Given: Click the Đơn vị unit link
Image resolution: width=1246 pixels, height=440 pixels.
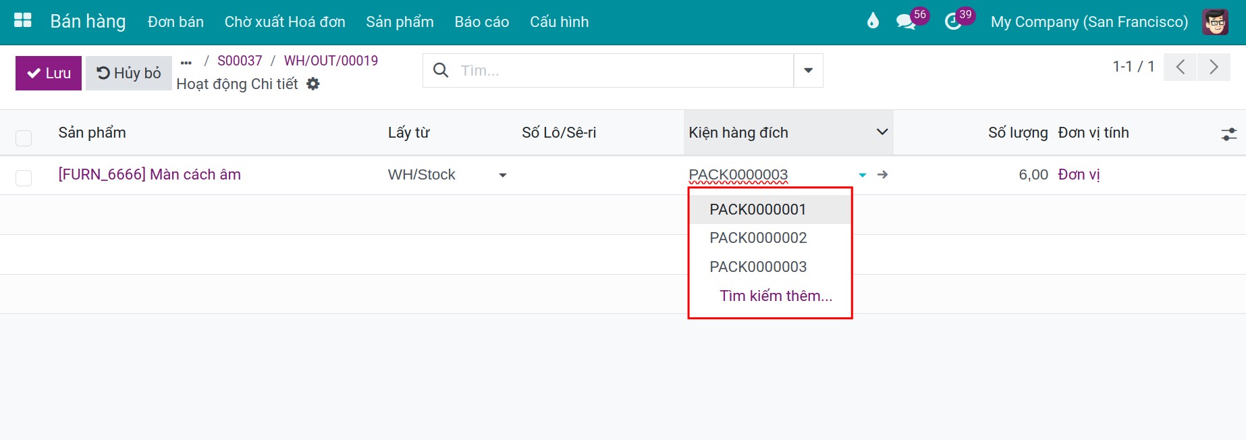Looking at the screenshot, I should (x=1079, y=174).
